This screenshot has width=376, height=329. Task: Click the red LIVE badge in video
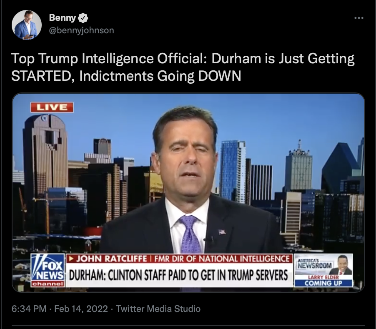point(52,107)
